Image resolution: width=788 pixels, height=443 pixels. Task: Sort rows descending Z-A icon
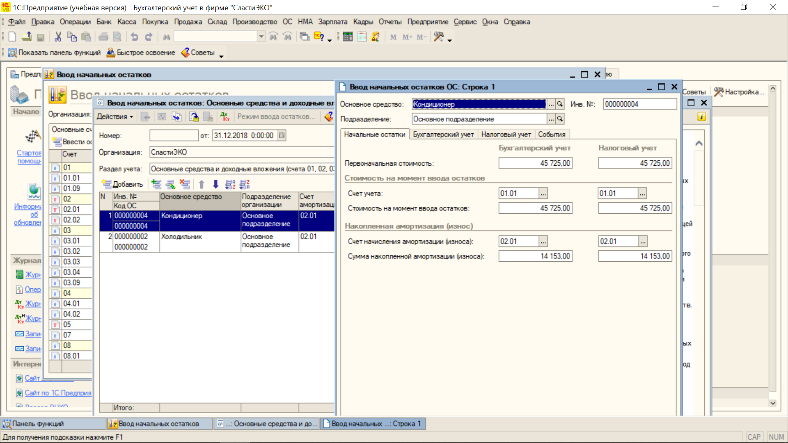point(245,185)
